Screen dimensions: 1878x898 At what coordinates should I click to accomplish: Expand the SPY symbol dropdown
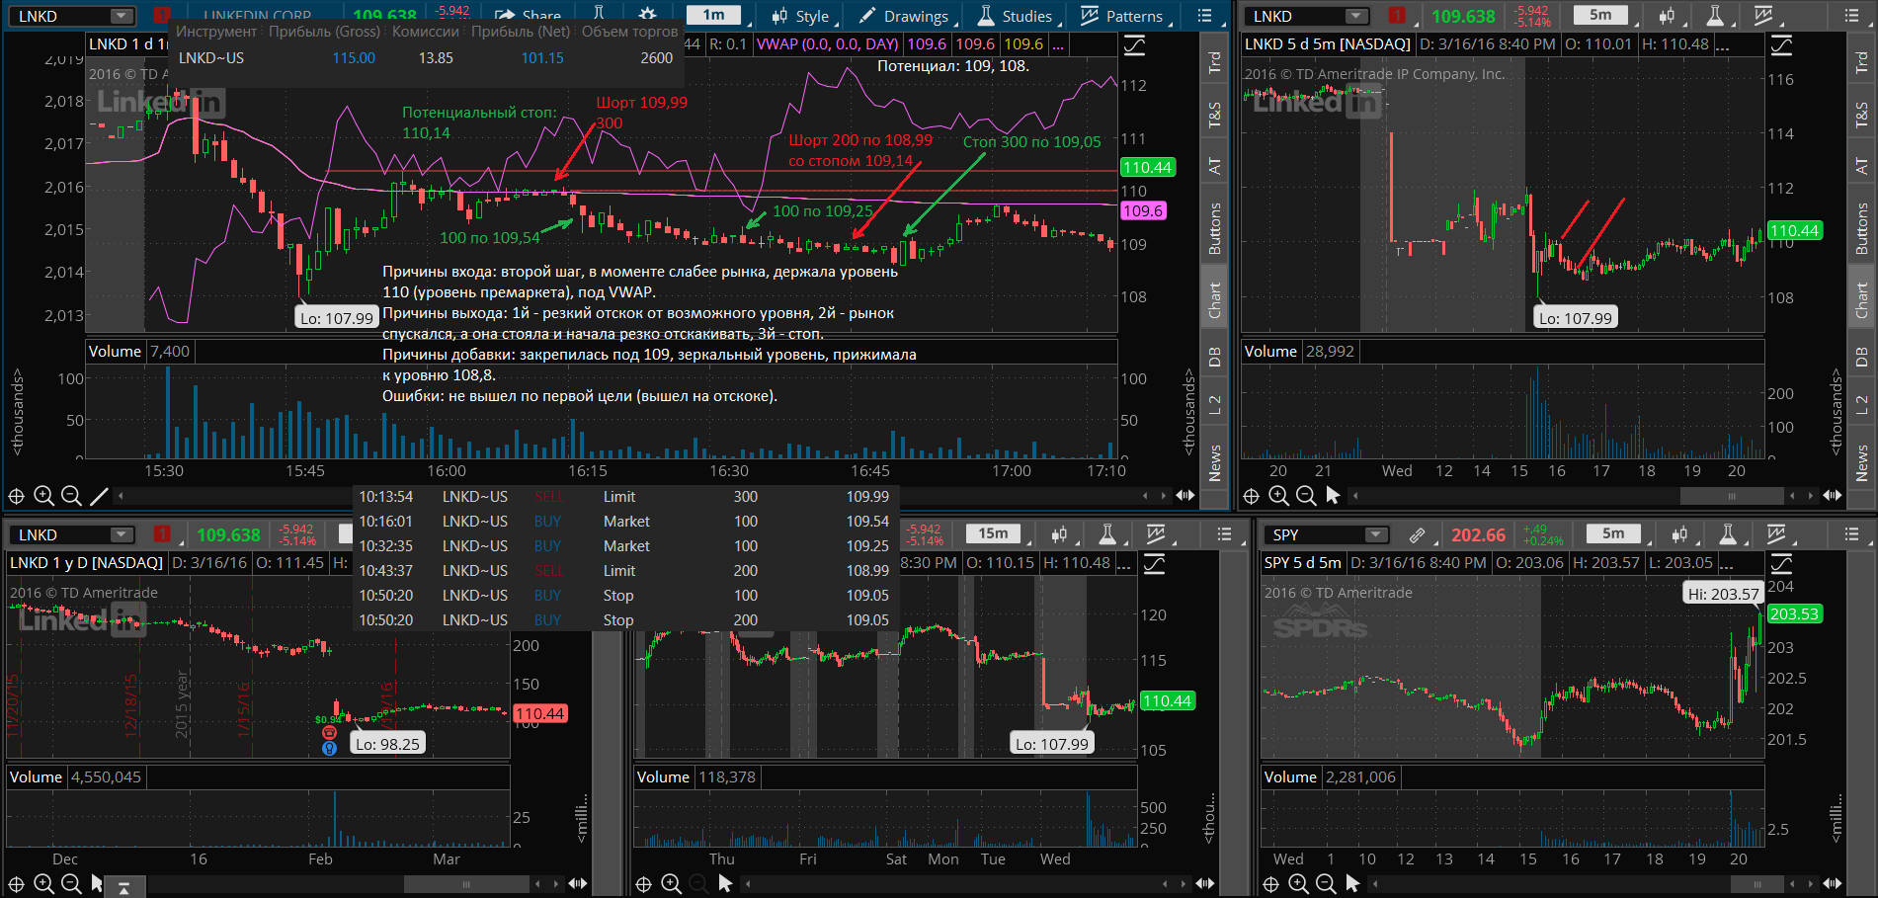[x=1376, y=534]
